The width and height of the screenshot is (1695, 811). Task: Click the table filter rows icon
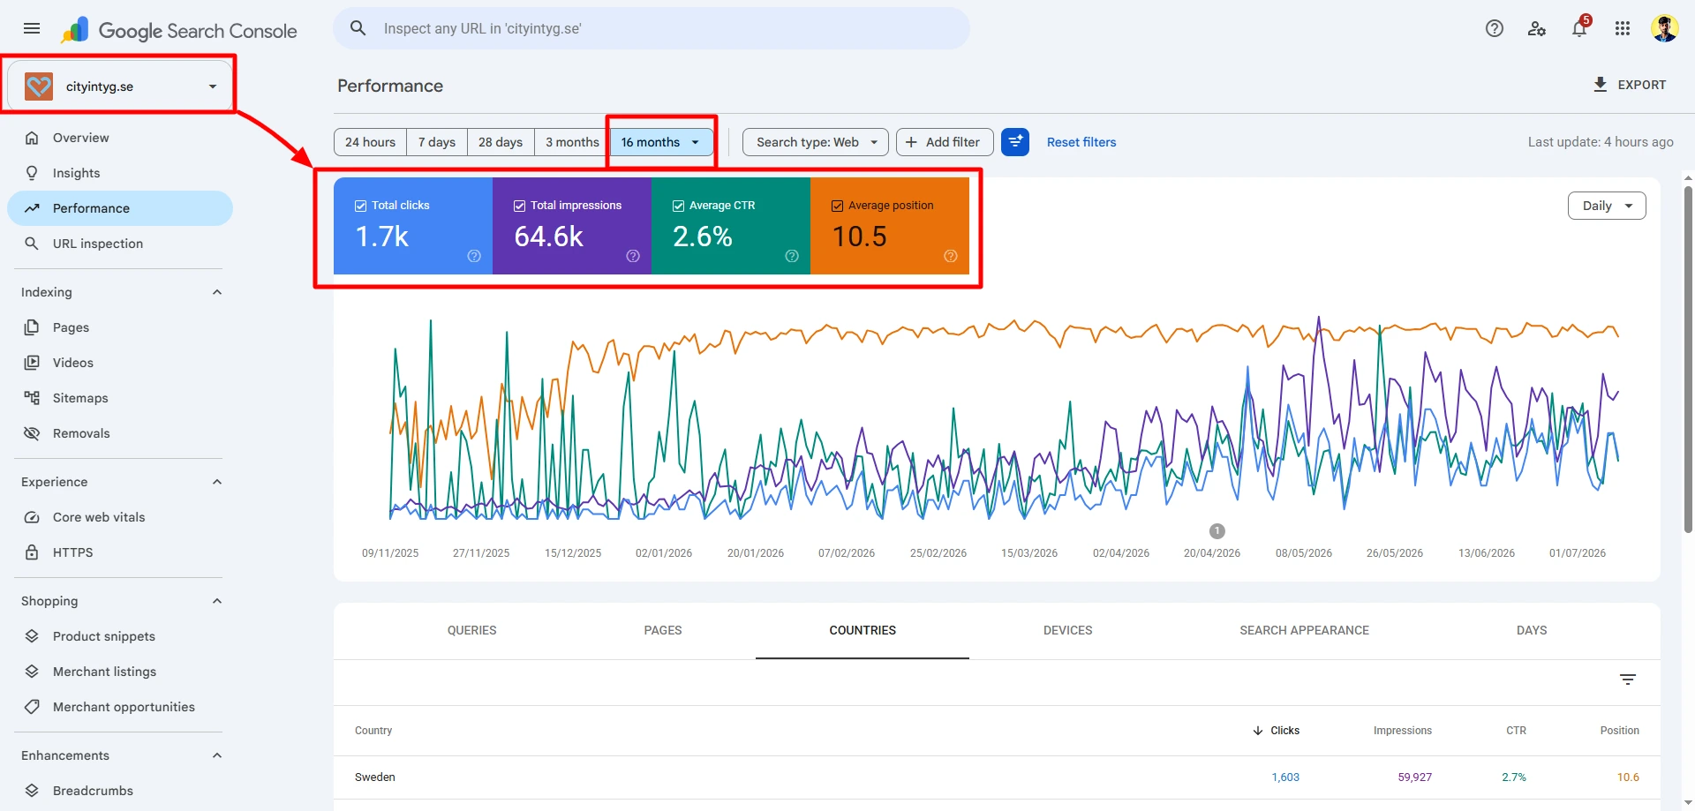click(x=1628, y=680)
